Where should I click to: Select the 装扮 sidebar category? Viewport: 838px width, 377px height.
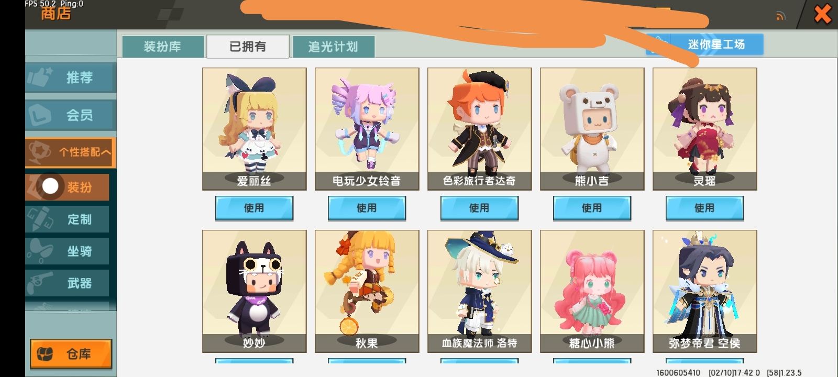pyautogui.click(x=67, y=187)
